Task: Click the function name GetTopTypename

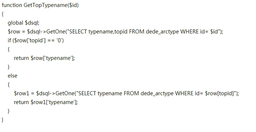Action: 45,5
